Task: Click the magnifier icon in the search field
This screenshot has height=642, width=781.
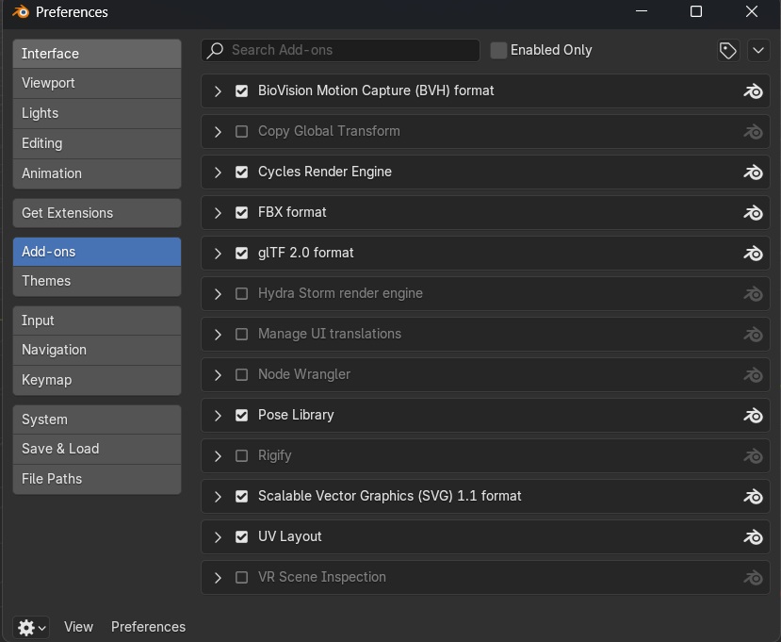Action: click(215, 50)
